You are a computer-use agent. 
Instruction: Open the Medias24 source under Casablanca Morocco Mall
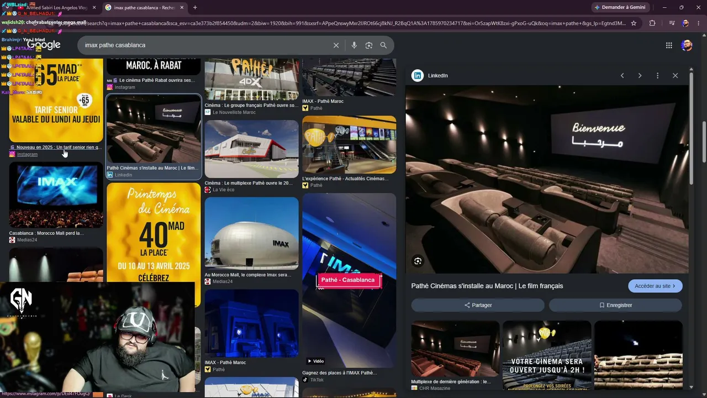coord(27,240)
